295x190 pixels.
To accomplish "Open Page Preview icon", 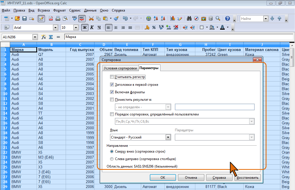I will (x=65, y=18).
